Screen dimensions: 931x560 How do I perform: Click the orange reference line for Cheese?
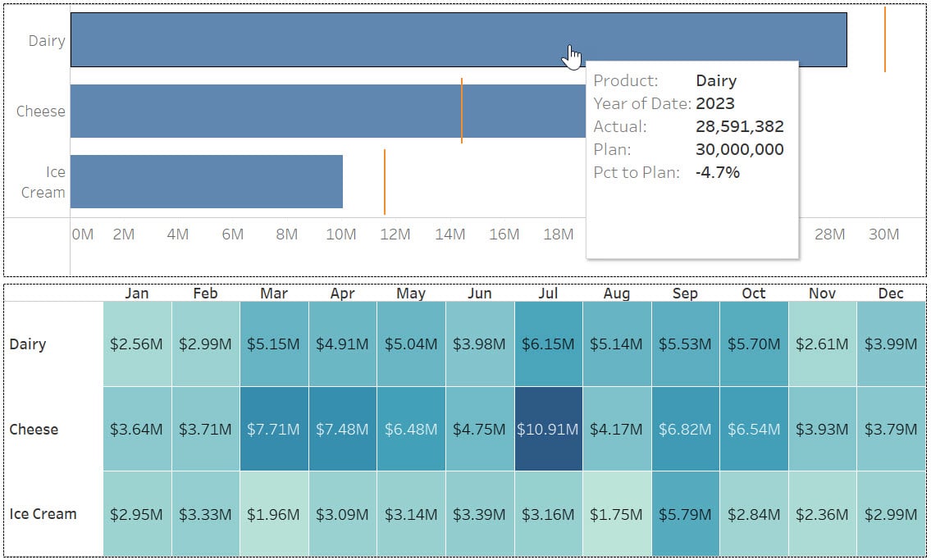pyautogui.click(x=462, y=111)
